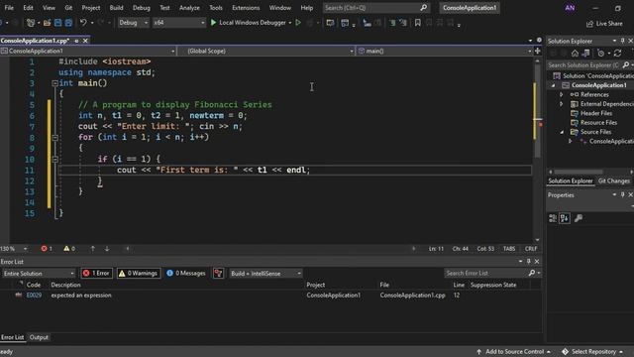634x357 pixels.
Task: Open the Analyze menu
Action: tap(189, 8)
